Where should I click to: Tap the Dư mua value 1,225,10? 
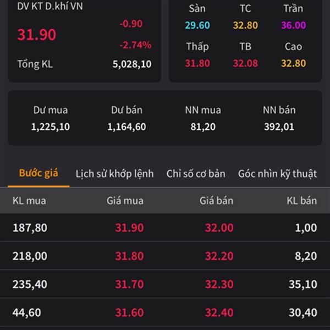click(51, 127)
